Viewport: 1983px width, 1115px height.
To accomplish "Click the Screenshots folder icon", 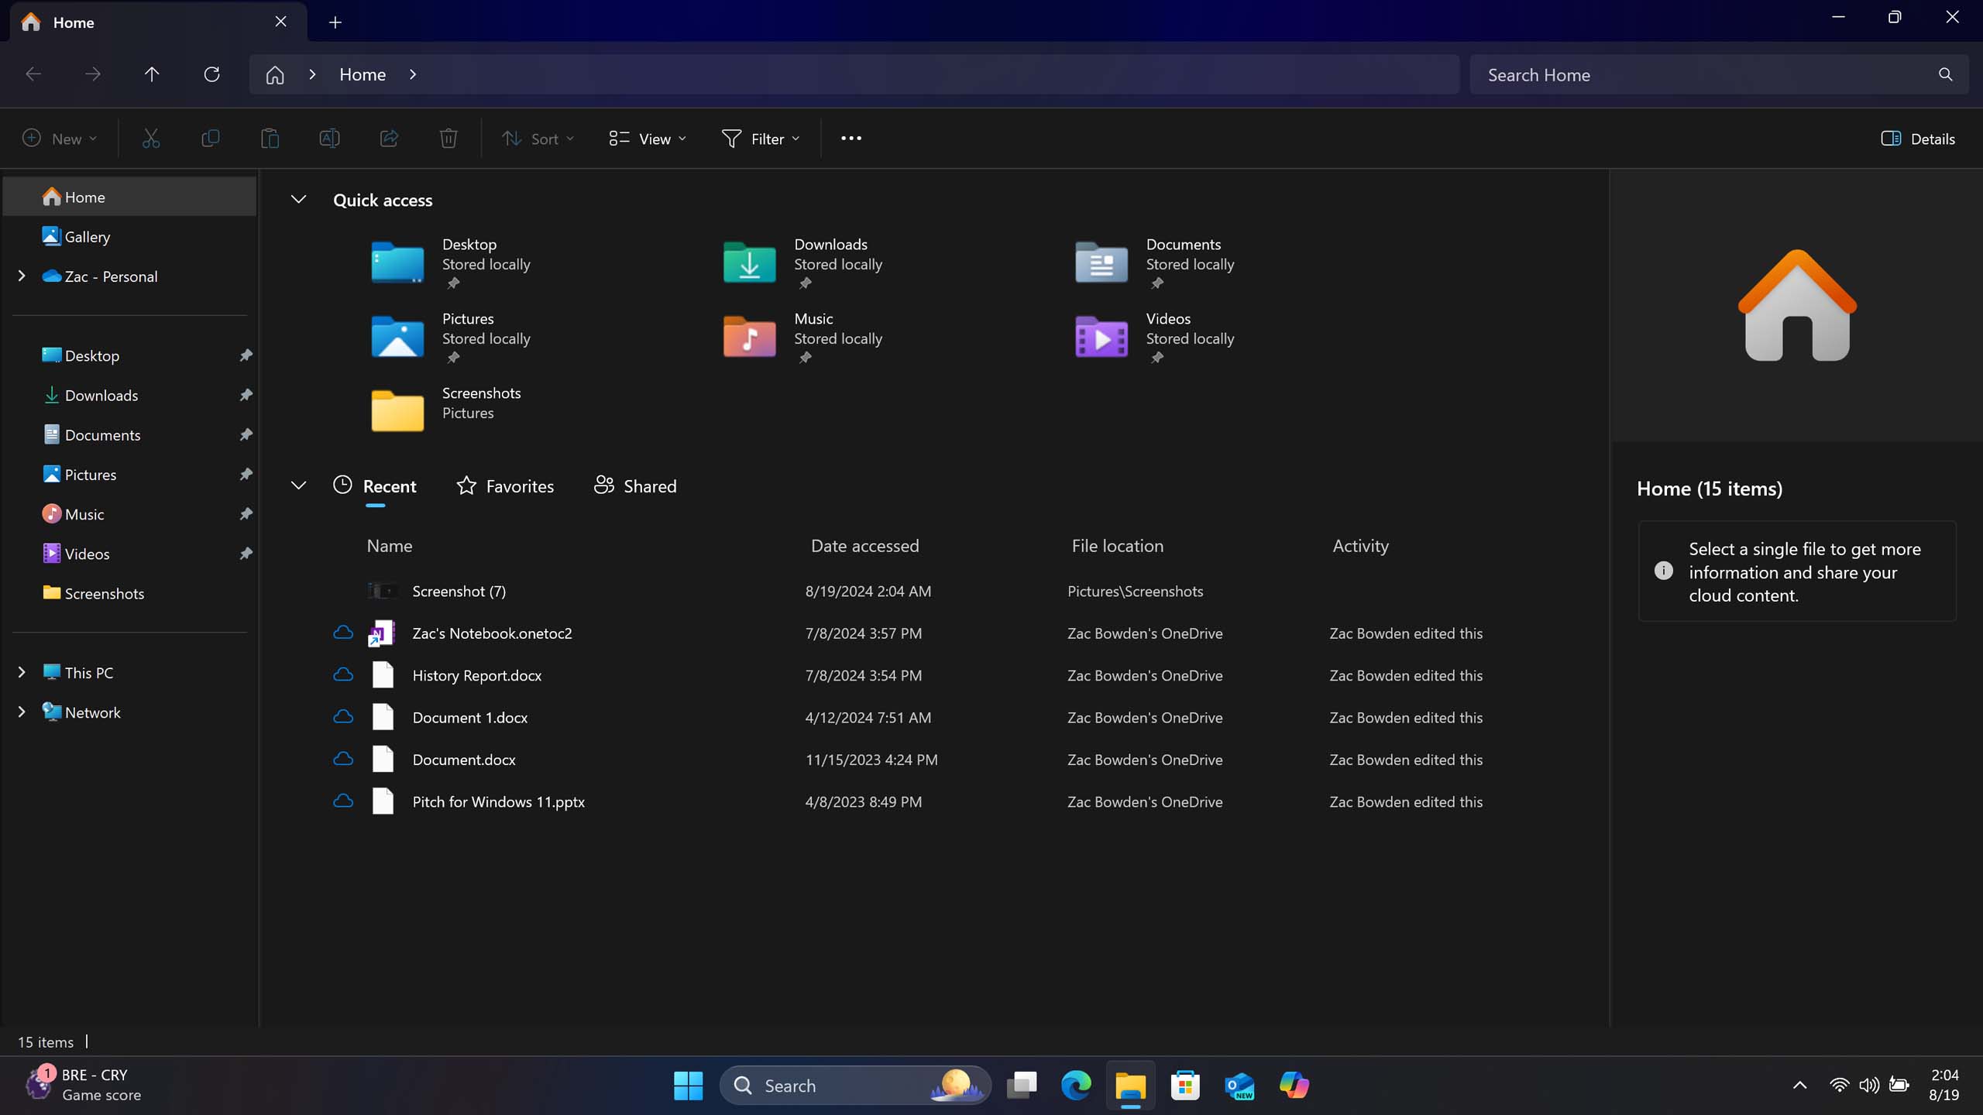I will coord(397,410).
